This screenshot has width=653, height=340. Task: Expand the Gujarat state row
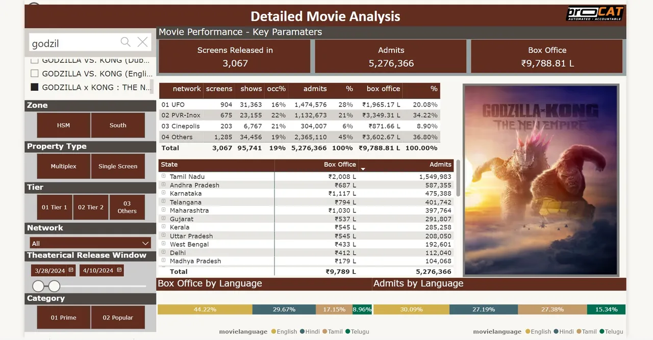[164, 219]
